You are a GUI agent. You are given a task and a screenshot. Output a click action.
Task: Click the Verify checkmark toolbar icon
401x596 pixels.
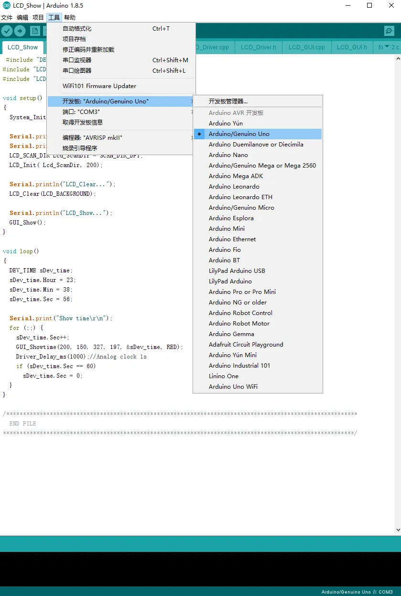coord(7,31)
